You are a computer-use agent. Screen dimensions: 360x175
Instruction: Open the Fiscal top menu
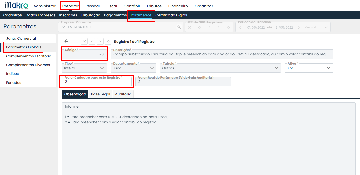point(112,6)
